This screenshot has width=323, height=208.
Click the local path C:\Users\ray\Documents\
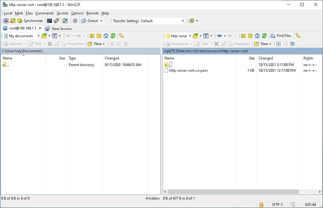coord(22,51)
